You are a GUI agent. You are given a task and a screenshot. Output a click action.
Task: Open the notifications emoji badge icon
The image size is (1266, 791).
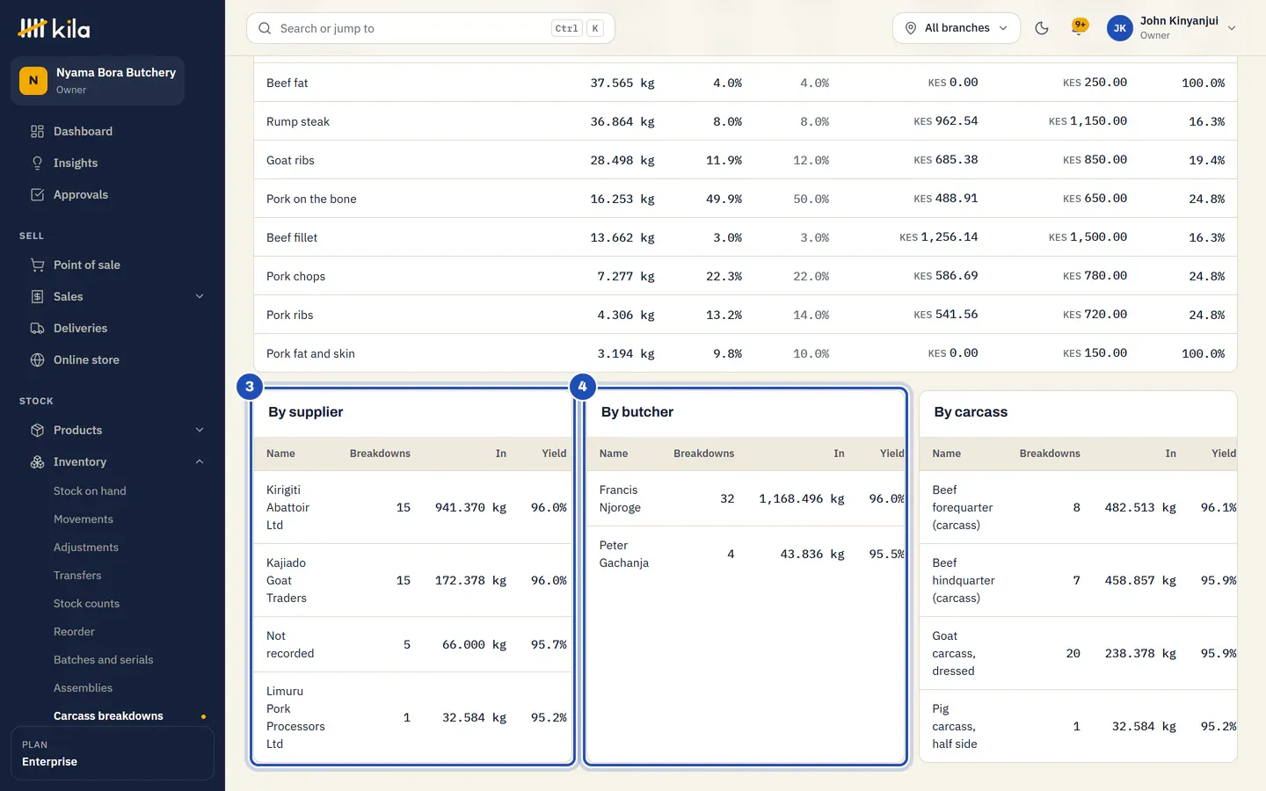coord(1080,27)
